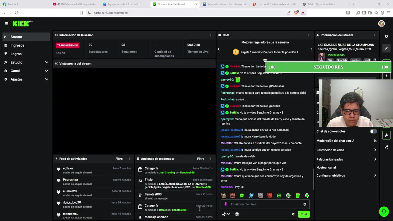
Task: Switch to the Liverpool FC - Atlético Madrid tab
Action: (x=275, y=4)
